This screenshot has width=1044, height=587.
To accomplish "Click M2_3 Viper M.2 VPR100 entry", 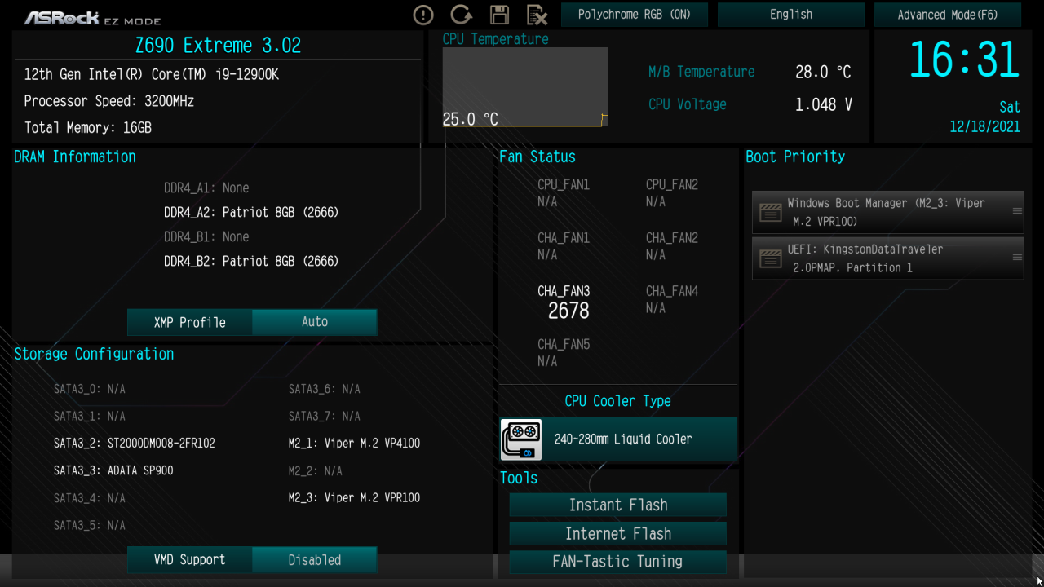I will (x=354, y=497).
